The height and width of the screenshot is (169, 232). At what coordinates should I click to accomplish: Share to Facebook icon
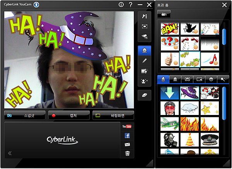[x=127, y=135]
